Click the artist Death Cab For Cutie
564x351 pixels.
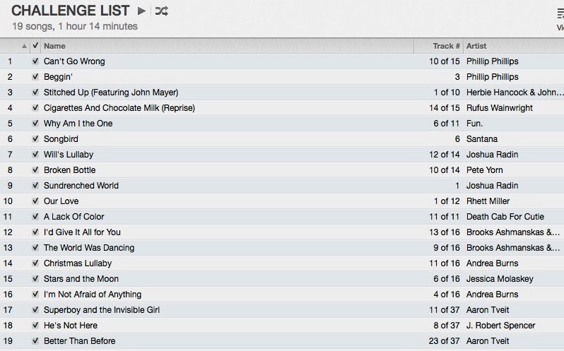505,217
